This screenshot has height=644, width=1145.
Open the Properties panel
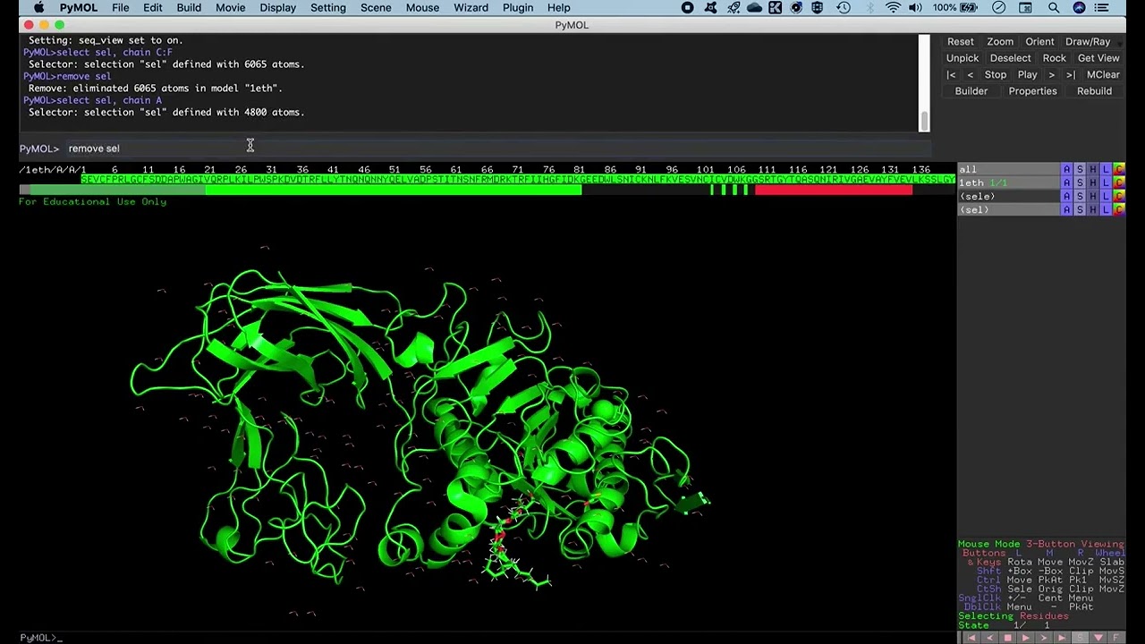coord(1032,91)
